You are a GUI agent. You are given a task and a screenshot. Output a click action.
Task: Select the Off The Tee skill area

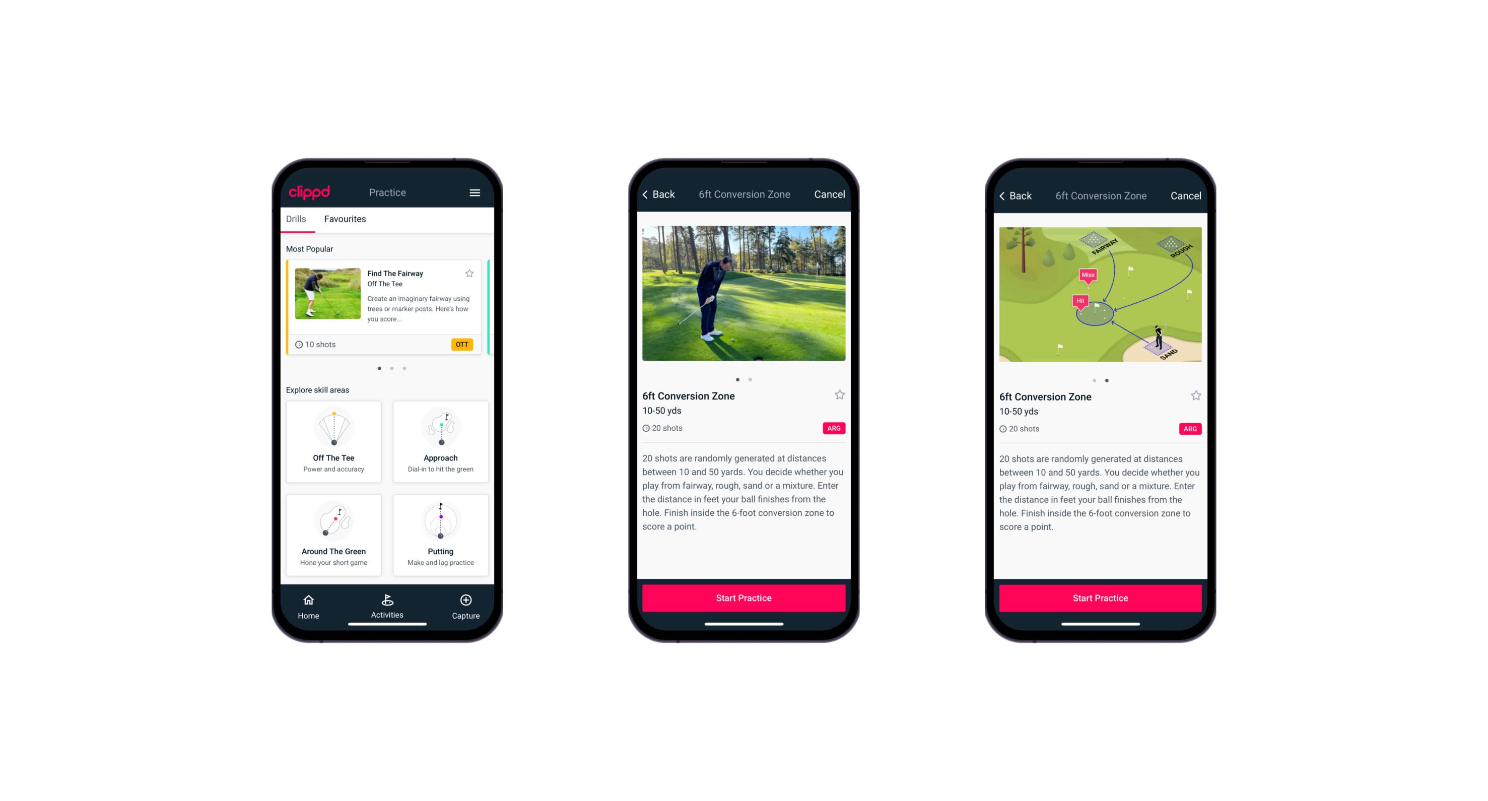coord(334,463)
